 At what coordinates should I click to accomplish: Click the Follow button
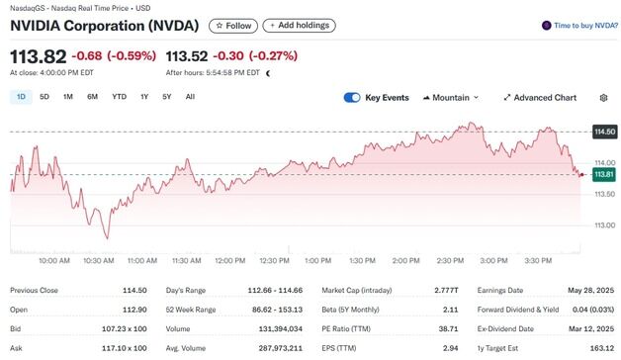tap(233, 26)
